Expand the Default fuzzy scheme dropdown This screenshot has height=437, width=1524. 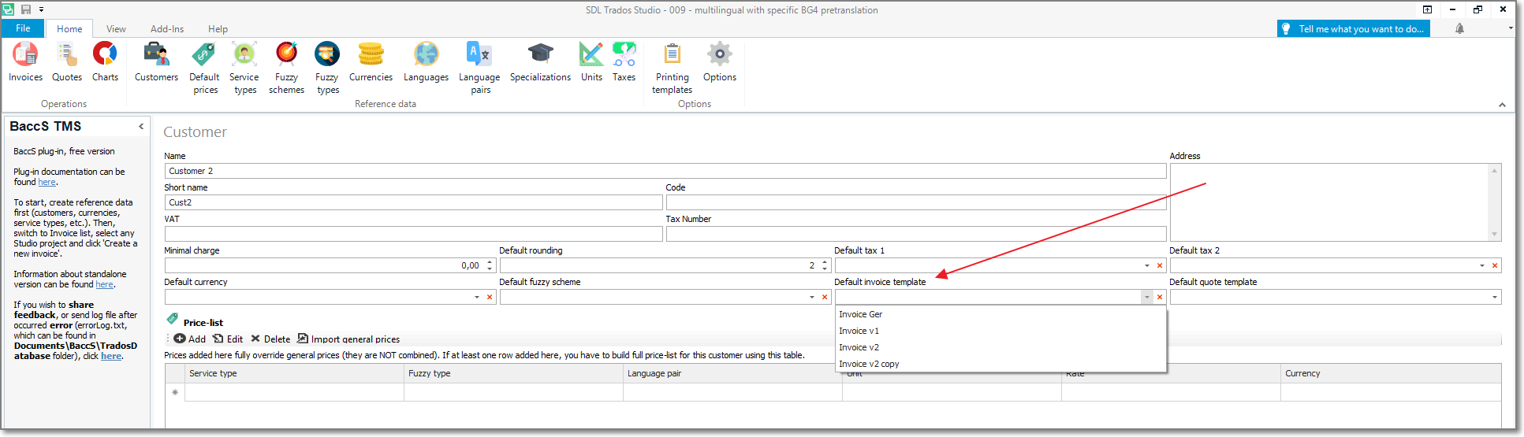[812, 297]
